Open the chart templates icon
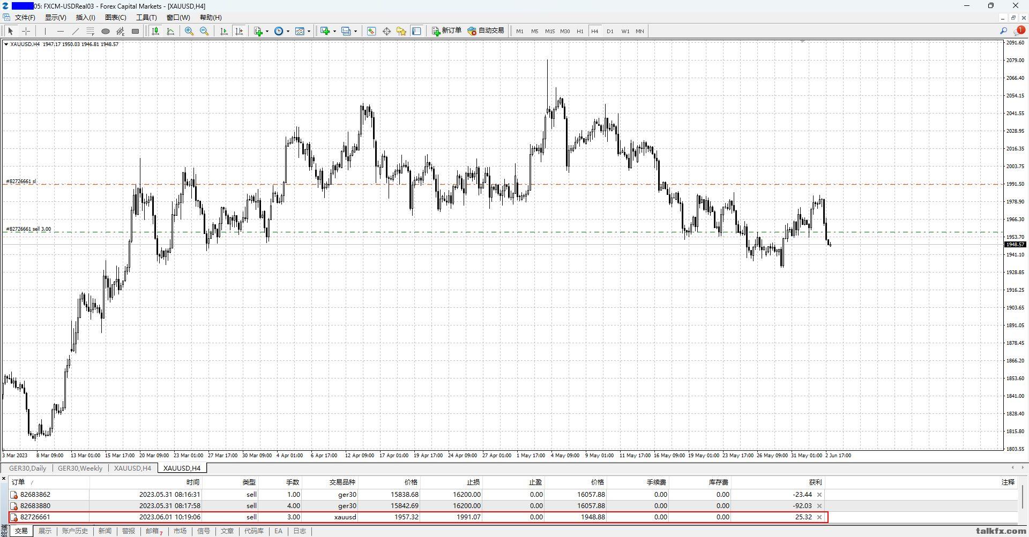 [x=300, y=31]
